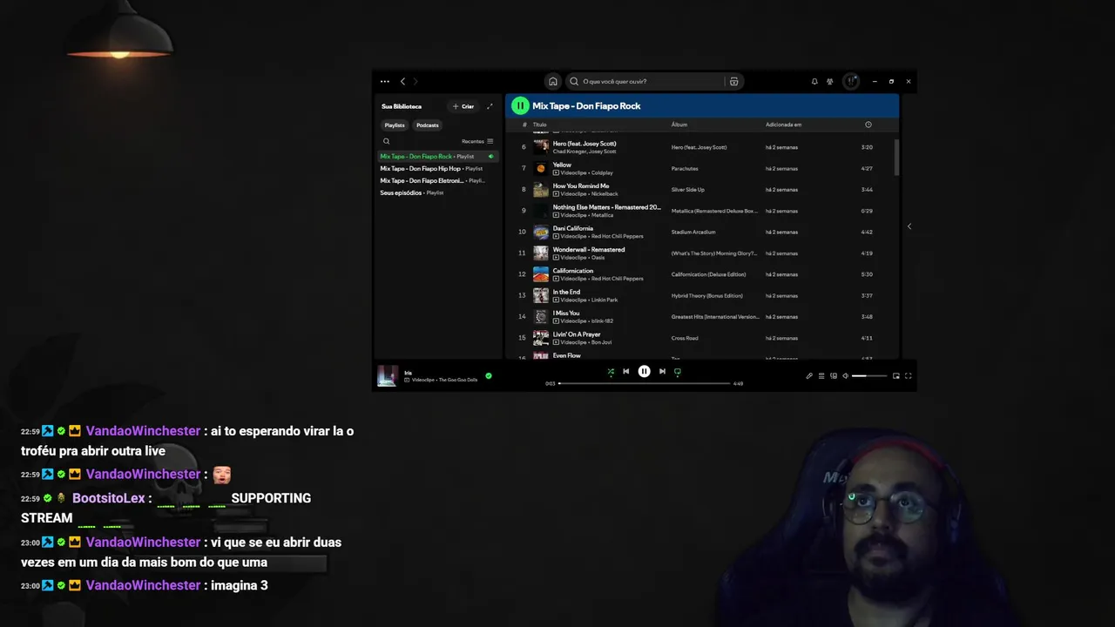The image size is (1115, 627).
Task: Go back with the left arrow
Action: coord(402,81)
